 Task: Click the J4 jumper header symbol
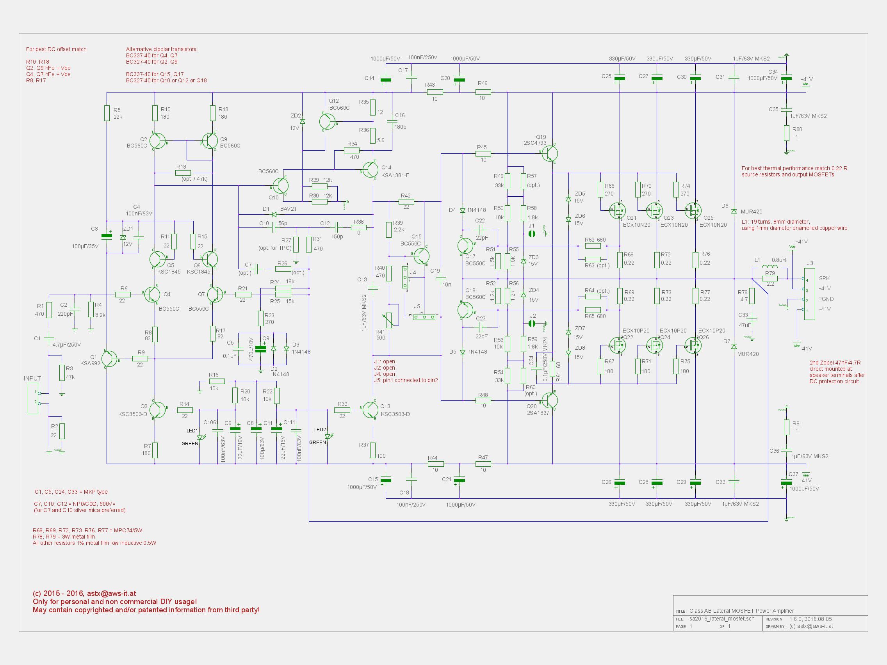tap(405, 277)
